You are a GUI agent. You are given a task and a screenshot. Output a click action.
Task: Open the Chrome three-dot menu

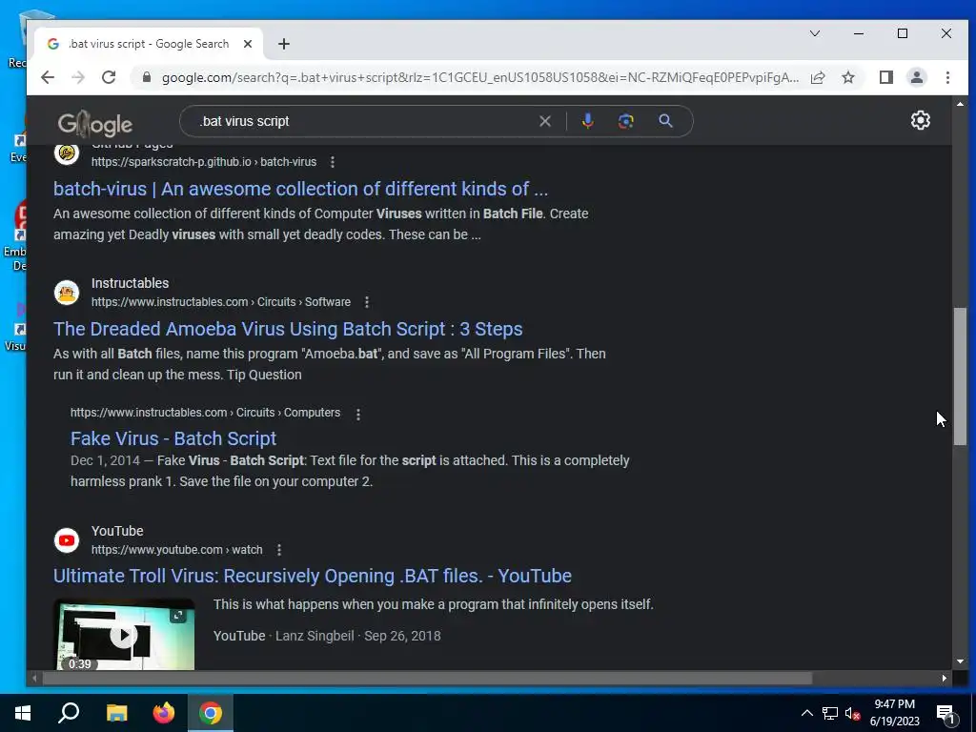point(947,77)
